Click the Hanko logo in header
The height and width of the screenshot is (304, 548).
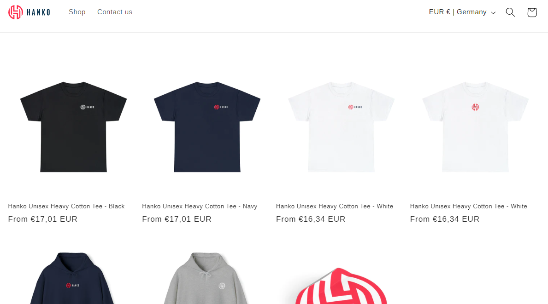(29, 12)
